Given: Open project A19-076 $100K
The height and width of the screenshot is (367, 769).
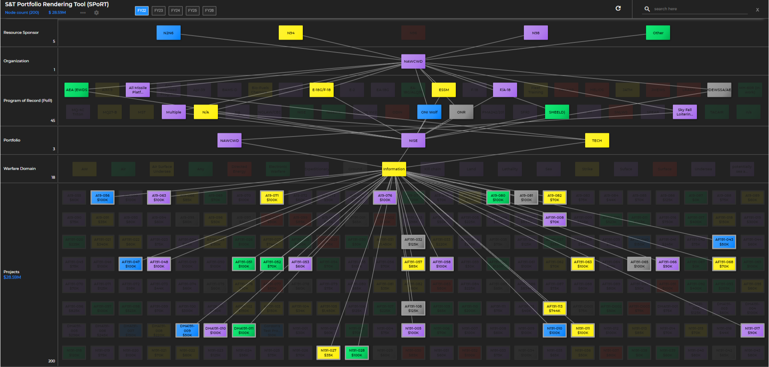Looking at the screenshot, I should 385,198.
